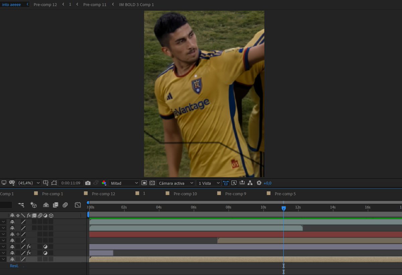Open the Cámara activa view dropdown
The width and height of the screenshot is (402, 275).
point(176,183)
